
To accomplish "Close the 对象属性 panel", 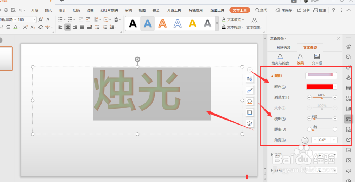I will click(339, 38).
